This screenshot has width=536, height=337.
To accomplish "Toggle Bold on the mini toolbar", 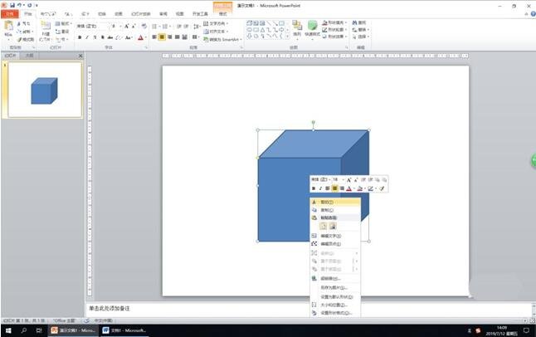I will coord(314,188).
